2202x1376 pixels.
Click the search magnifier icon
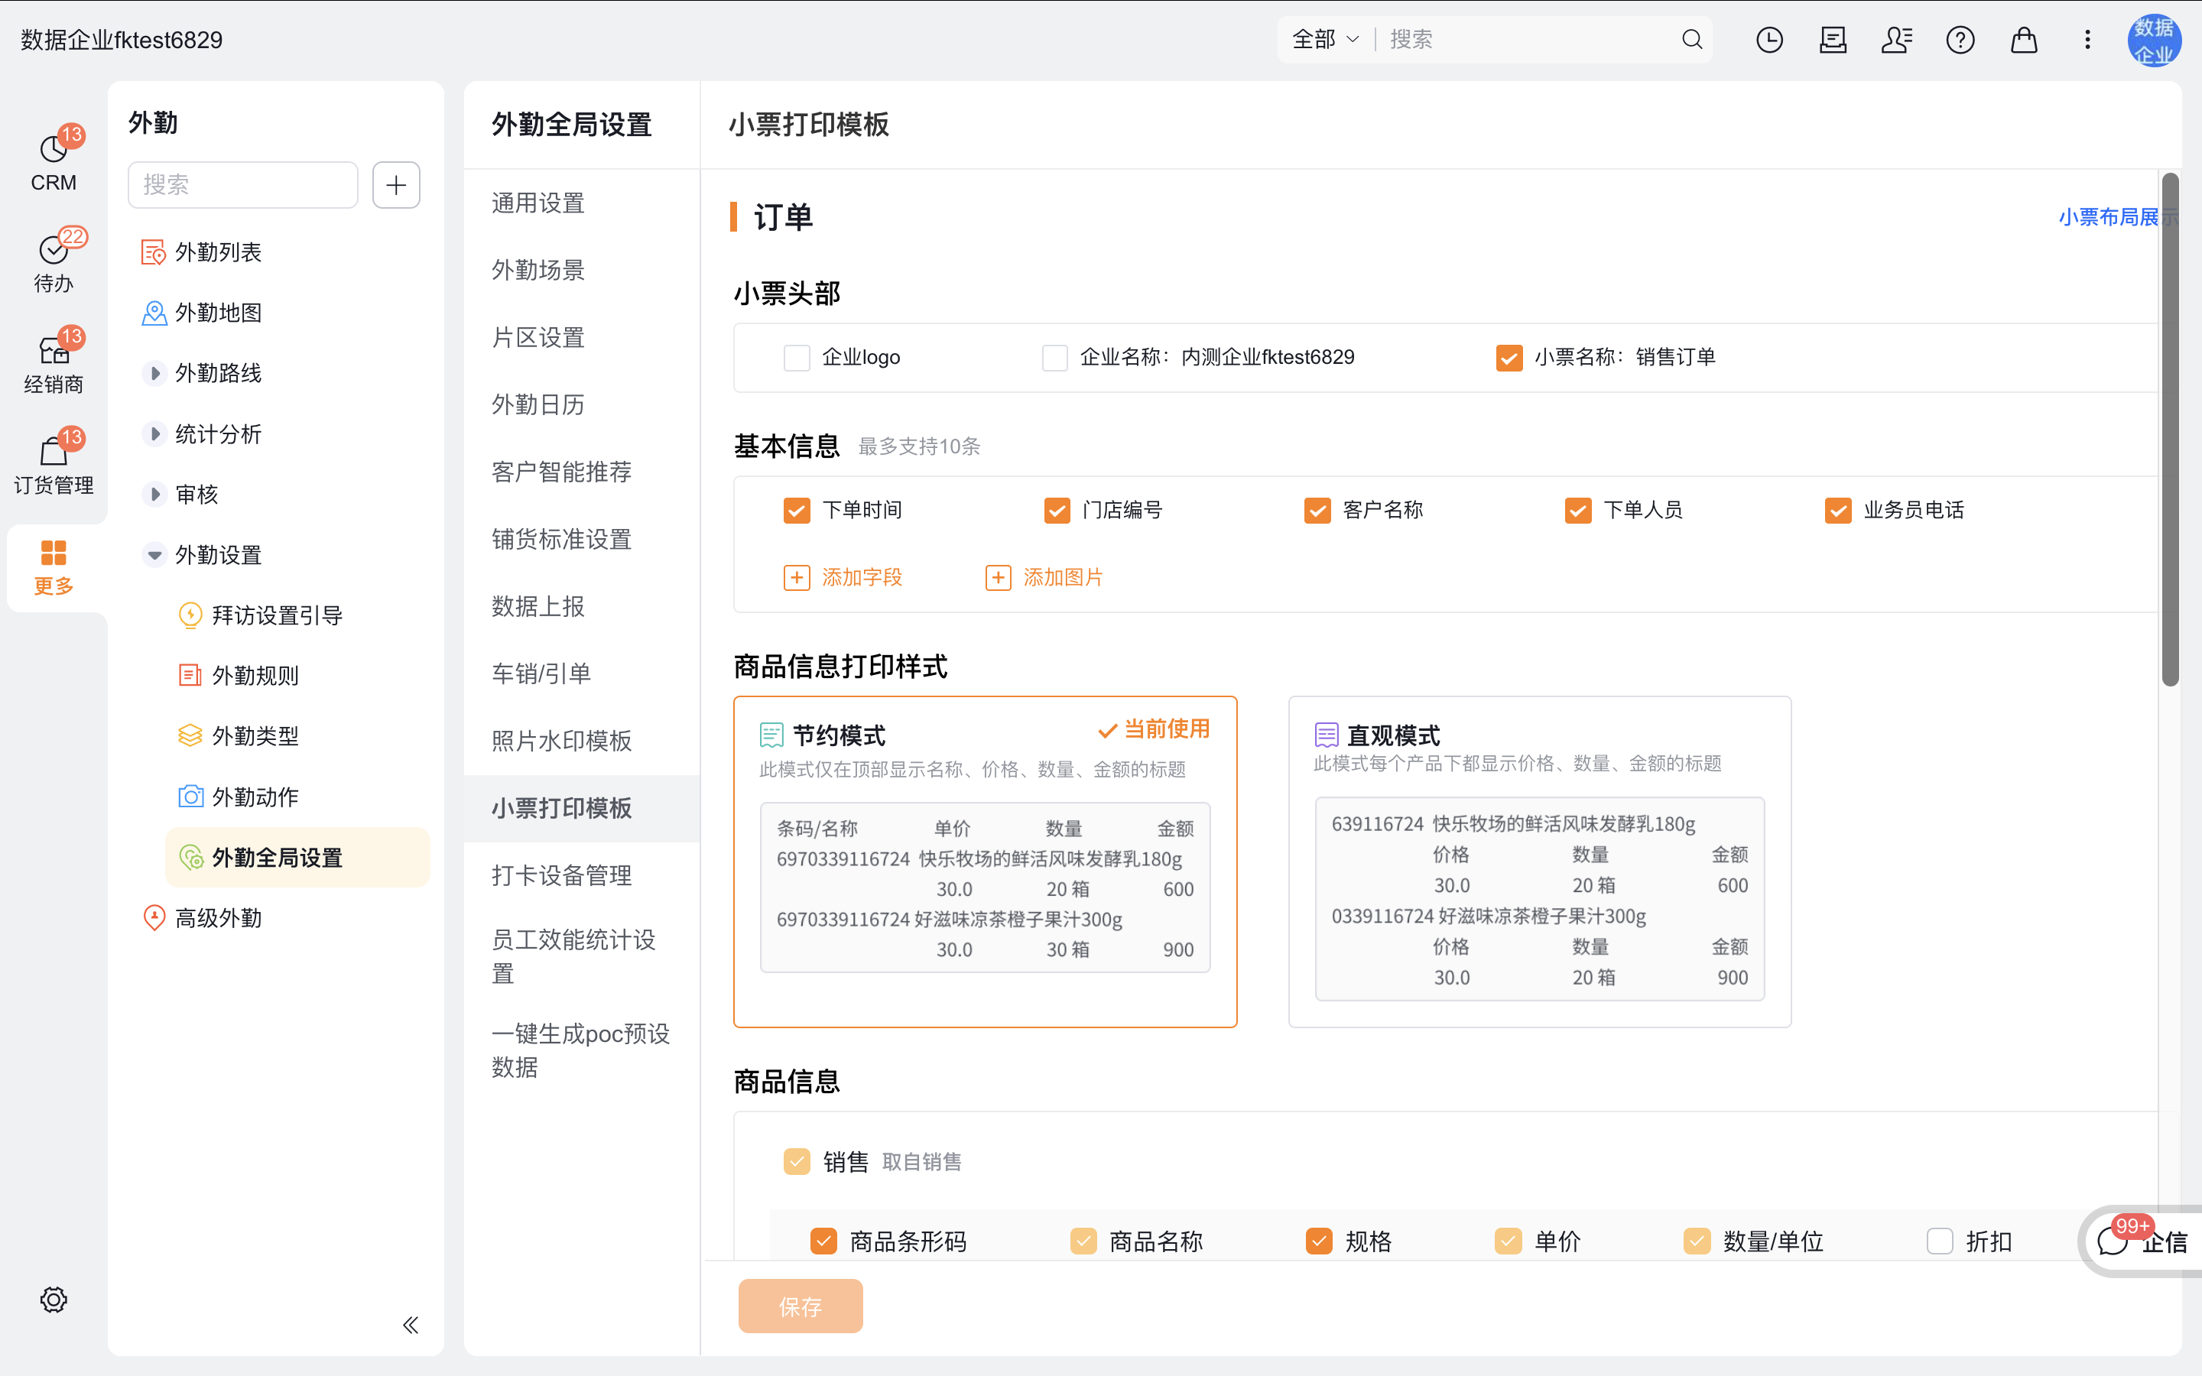tap(1691, 39)
